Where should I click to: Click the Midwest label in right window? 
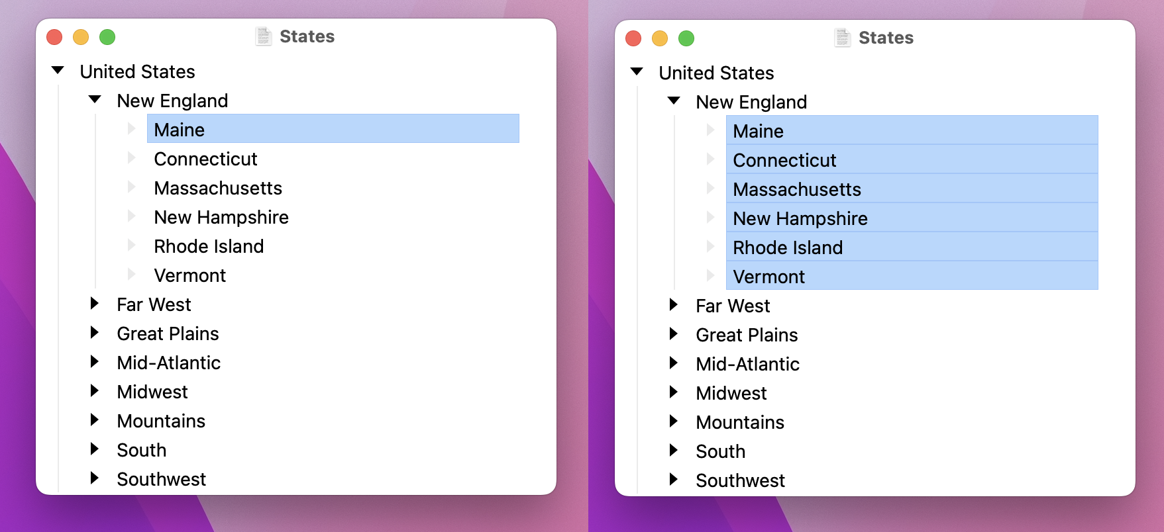pyautogui.click(x=731, y=393)
